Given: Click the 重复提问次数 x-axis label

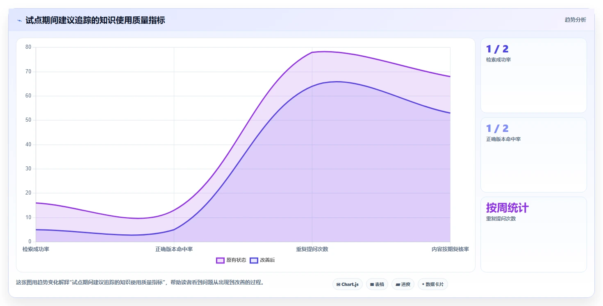Looking at the screenshot, I should tap(312, 249).
